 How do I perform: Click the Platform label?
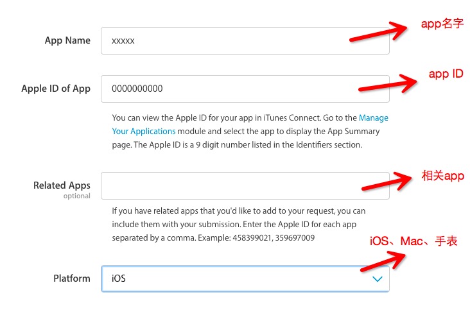pyautogui.click(x=72, y=279)
